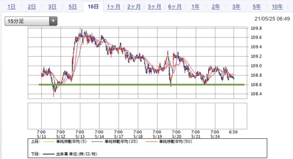Click the 5/21 date axis label

196,137
